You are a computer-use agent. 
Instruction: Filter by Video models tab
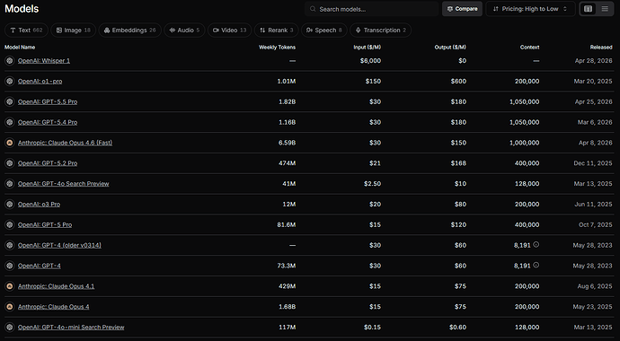229,31
